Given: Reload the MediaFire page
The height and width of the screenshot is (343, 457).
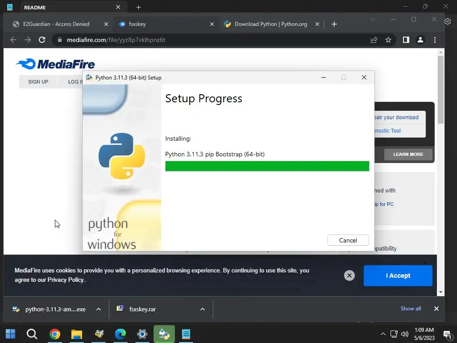Looking at the screenshot, I should (x=42, y=40).
